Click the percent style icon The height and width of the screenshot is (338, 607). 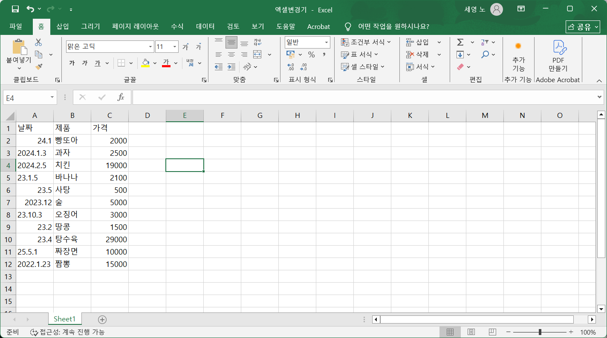[311, 54]
